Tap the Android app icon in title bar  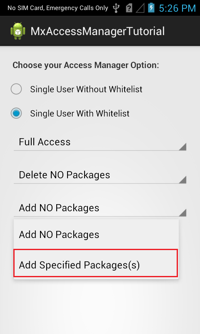(18, 31)
